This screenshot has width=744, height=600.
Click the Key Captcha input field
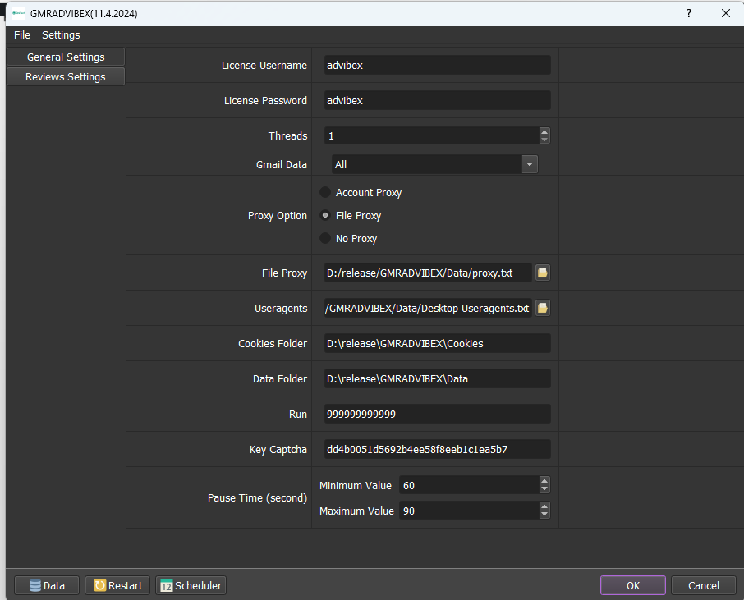(x=437, y=449)
